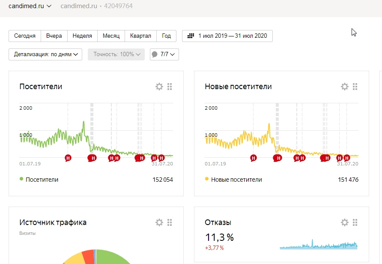Screen dimensions: 382x264
Task: Open the 1 июл 2019 — 31 июл 2020 date picker
Action: point(227,36)
